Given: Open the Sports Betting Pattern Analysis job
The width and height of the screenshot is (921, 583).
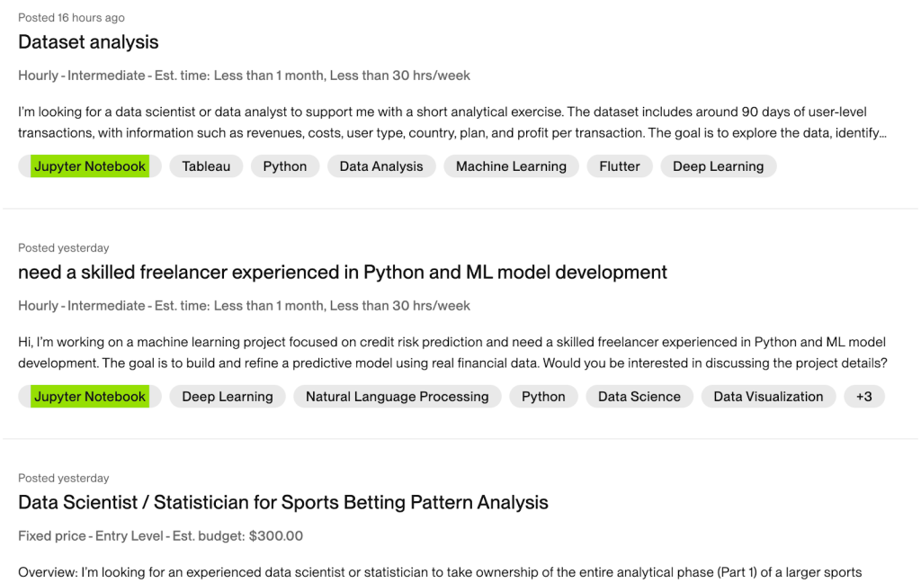Looking at the screenshot, I should pos(283,503).
